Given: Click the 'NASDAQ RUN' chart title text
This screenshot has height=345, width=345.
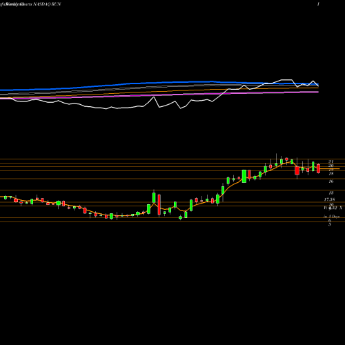Looking at the screenshot, I should click(x=47, y=4).
